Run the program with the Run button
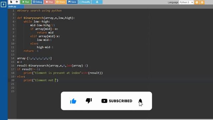The height and width of the screenshot is (120, 213). [26, 2]
